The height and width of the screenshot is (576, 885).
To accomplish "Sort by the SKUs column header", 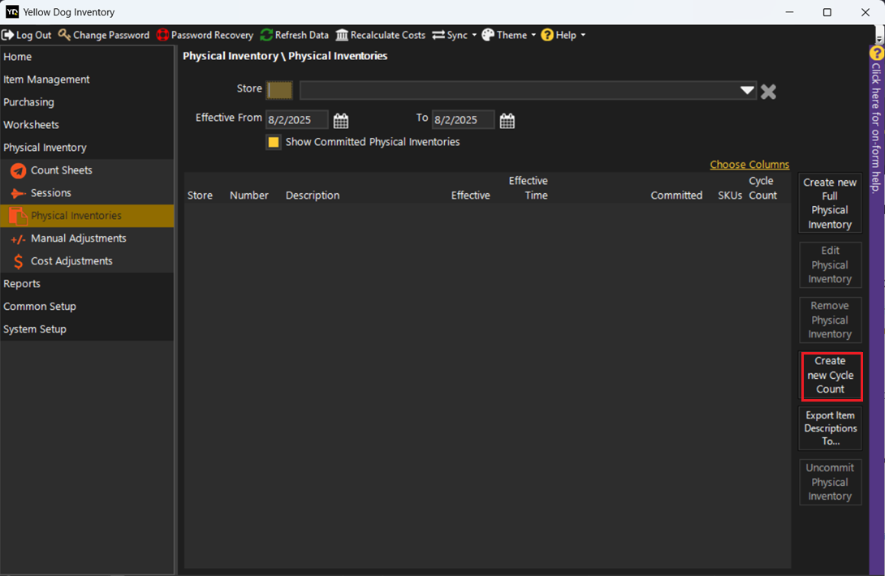I will [x=730, y=196].
